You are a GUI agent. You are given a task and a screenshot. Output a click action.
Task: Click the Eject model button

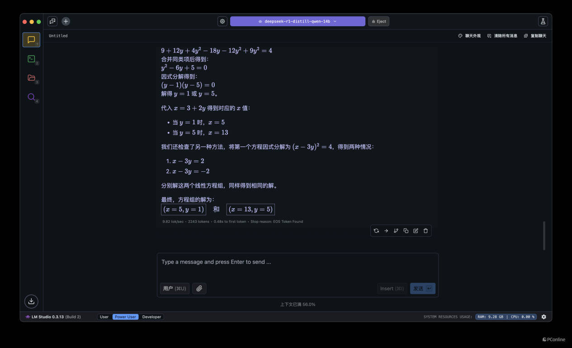coord(378,21)
